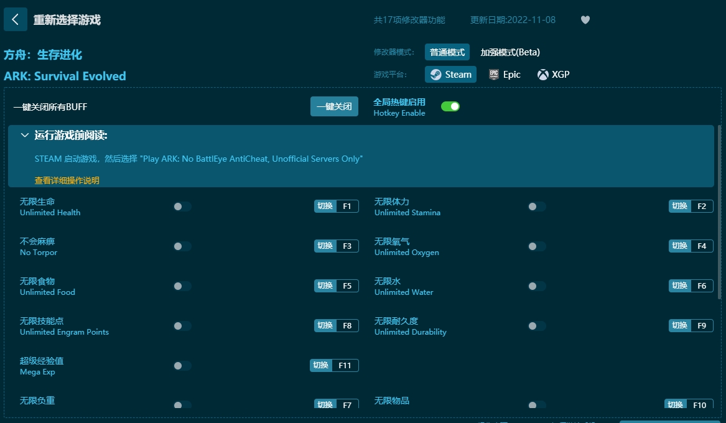This screenshot has height=423, width=726.
Task: Click the F1 hotkey field
Action: pyautogui.click(x=347, y=206)
